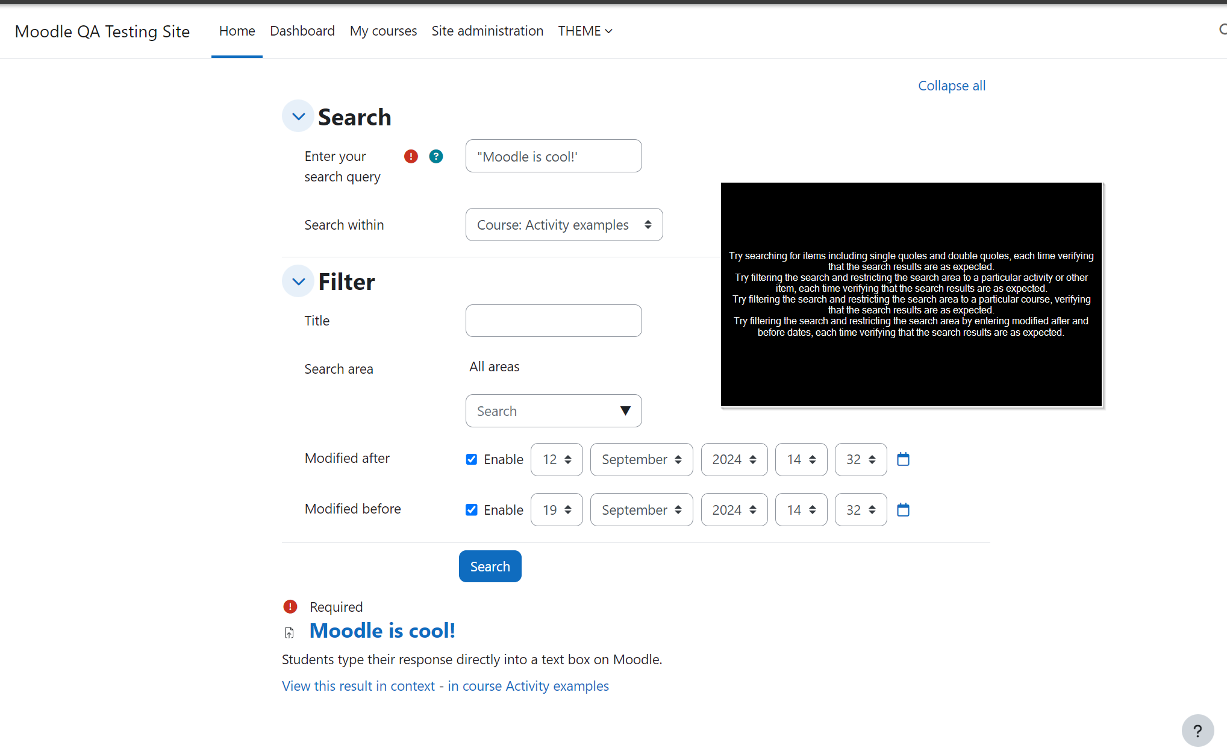Click the Search within label
This screenshot has height=748, width=1227.
[344, 225]
